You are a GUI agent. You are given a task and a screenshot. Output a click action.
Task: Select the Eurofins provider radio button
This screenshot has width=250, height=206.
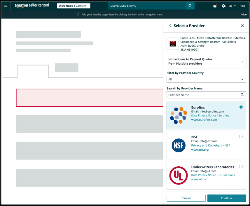coord(241,107)
